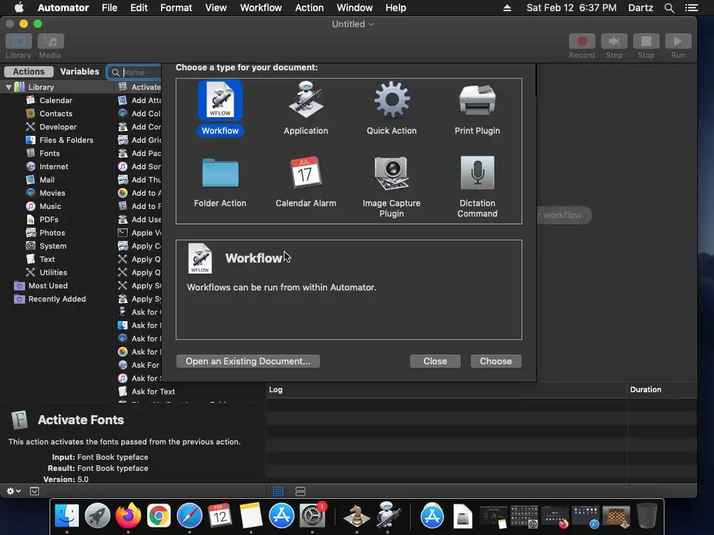Viewport: 714px width, 535px height.
Task: Open System Preferences from the Dock
Action: click(312, 516)
